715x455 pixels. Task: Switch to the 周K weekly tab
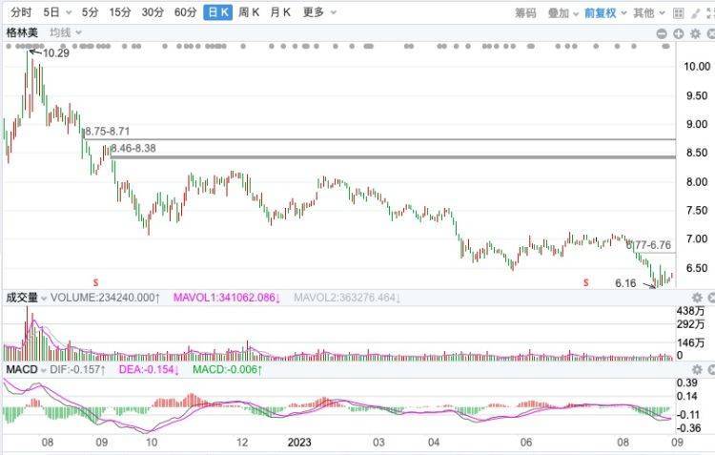pyautogui.click(x=250, y=12)
